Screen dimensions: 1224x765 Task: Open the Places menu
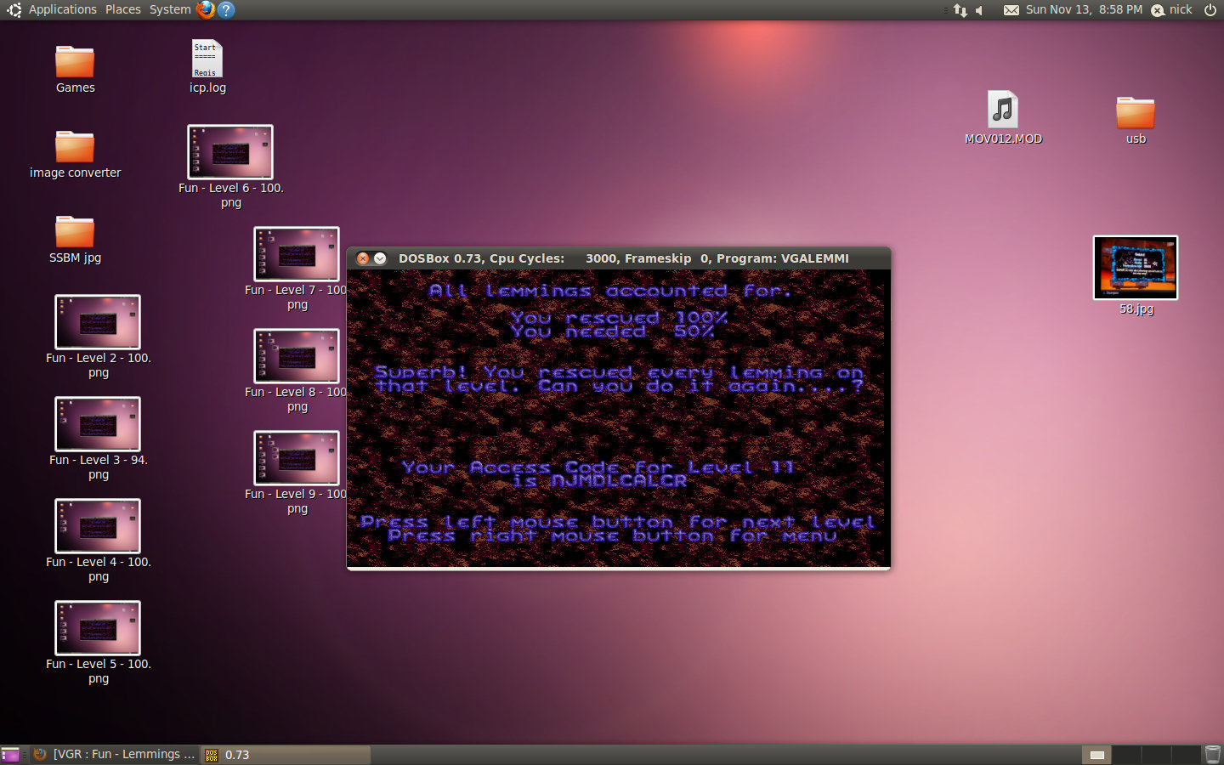(123, 9)
